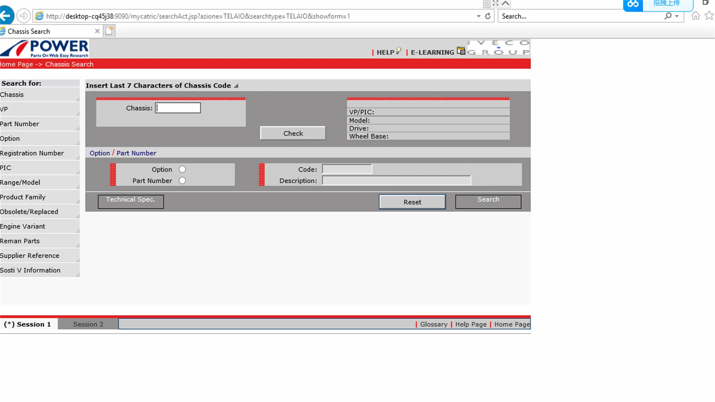Select the Option radio button

click(182, 169)
